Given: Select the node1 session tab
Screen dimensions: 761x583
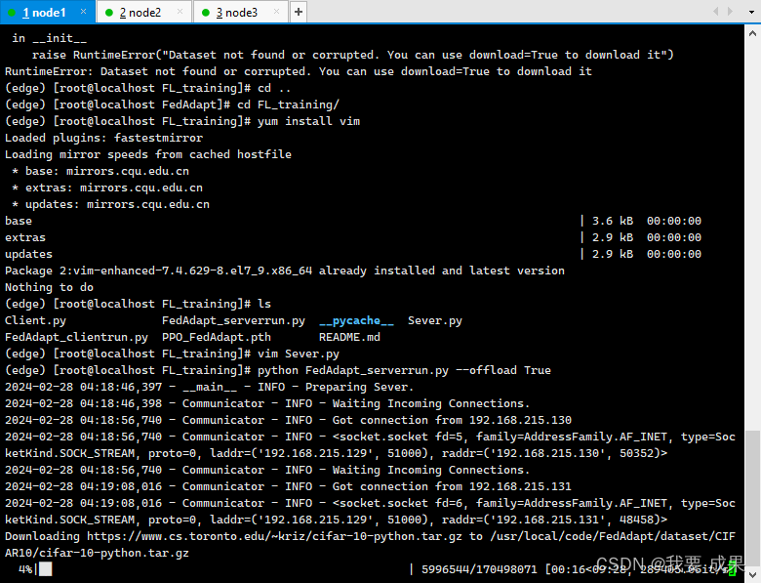Looking at the screenshot, I should (43, 12).
